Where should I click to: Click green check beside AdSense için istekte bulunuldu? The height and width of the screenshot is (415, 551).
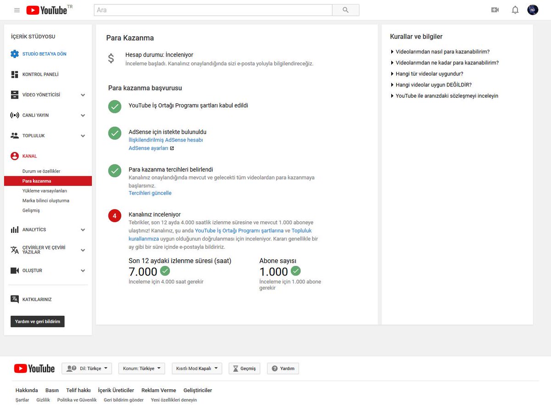pos(115,133)
